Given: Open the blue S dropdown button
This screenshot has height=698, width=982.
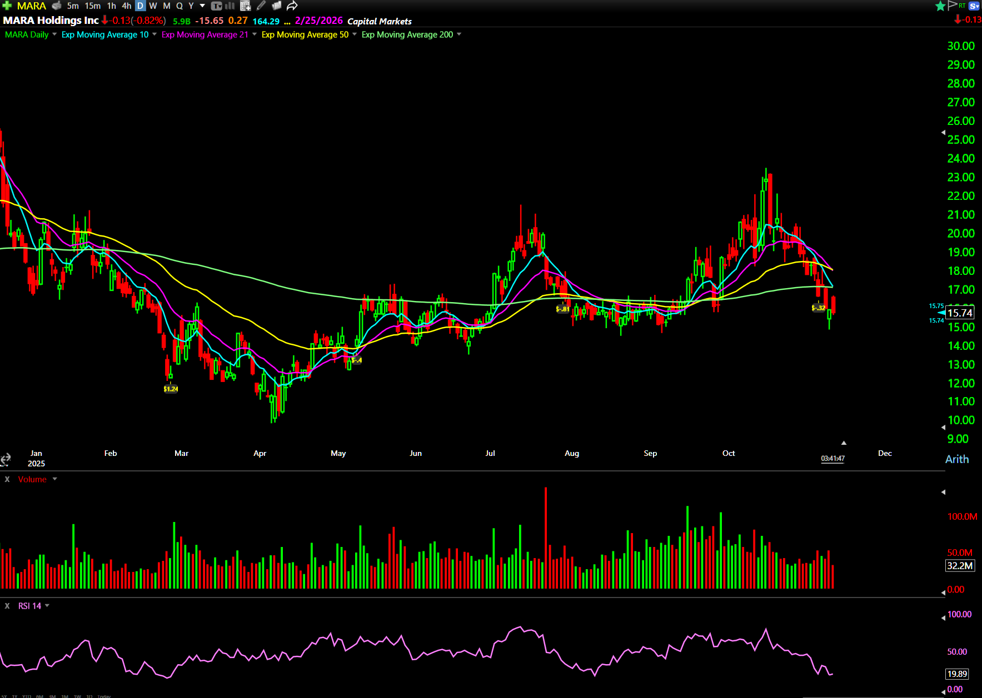Looking at the screenshot, I should pos(974,6).
